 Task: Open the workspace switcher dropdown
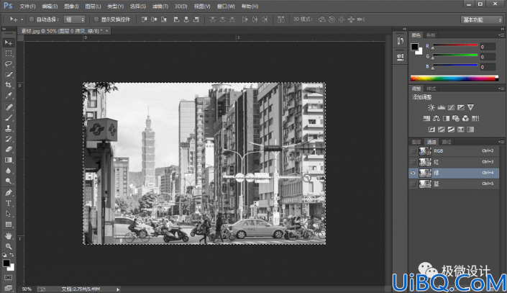click(x=481, y=19)
